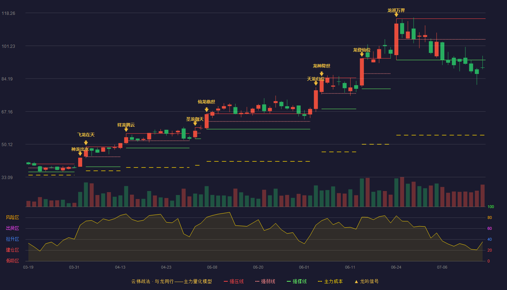Toggle the 龙吟信号 legend item
Screen dimensions: 507x290
coord(366,281)
